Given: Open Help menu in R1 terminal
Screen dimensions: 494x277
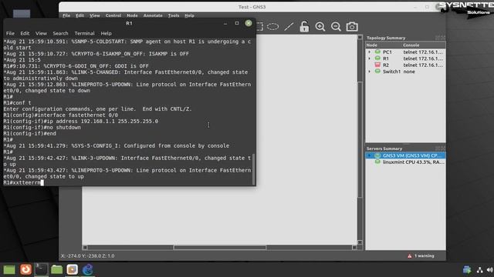Looking at the screenshot, I should 107,33.
